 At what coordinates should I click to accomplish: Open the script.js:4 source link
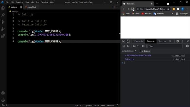click(179, 59)
